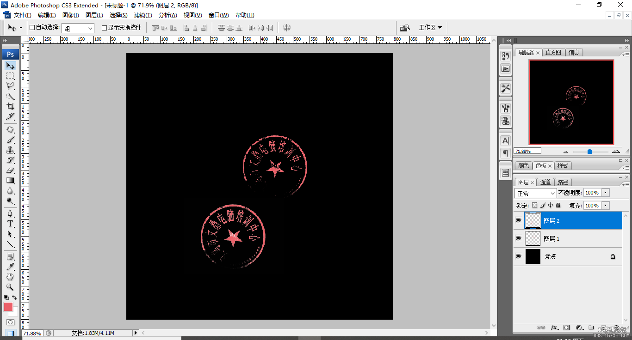
Task: Click the Navigator zoom percentage field
Action: point(527,151)
